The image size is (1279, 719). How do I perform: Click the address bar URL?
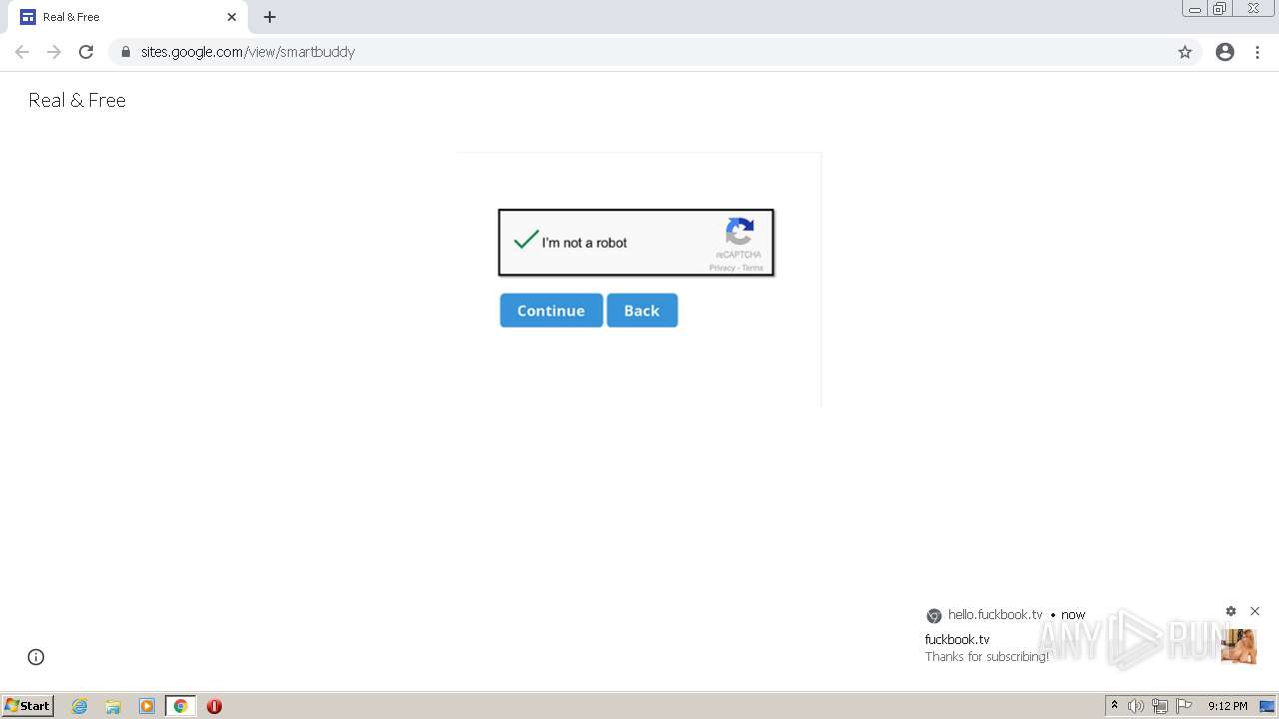(248, 52)
